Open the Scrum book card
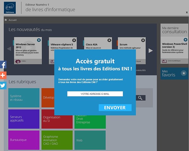189x151 pixels. pyautogui.click(x=132, y=43)
